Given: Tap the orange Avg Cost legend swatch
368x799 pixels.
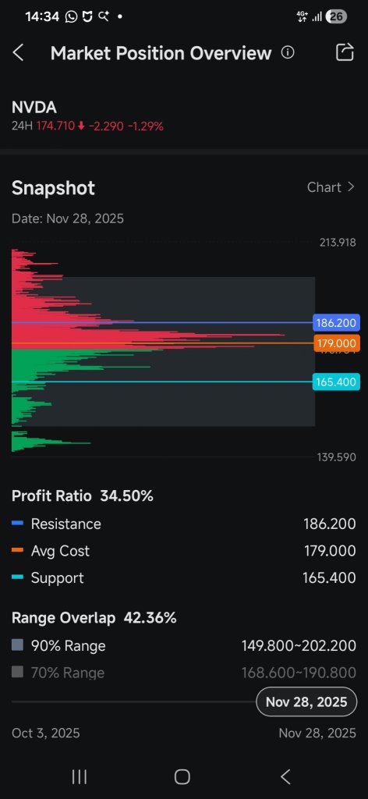Looking at the screenshot, I should [x=17, y=550].
